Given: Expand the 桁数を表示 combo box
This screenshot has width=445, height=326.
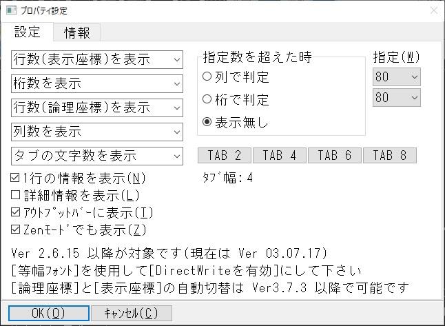Looking at the screenshot, I should pos(97,83).
